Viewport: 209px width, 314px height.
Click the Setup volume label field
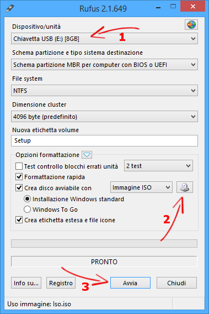pyautogui.click(x=105, y=140)
